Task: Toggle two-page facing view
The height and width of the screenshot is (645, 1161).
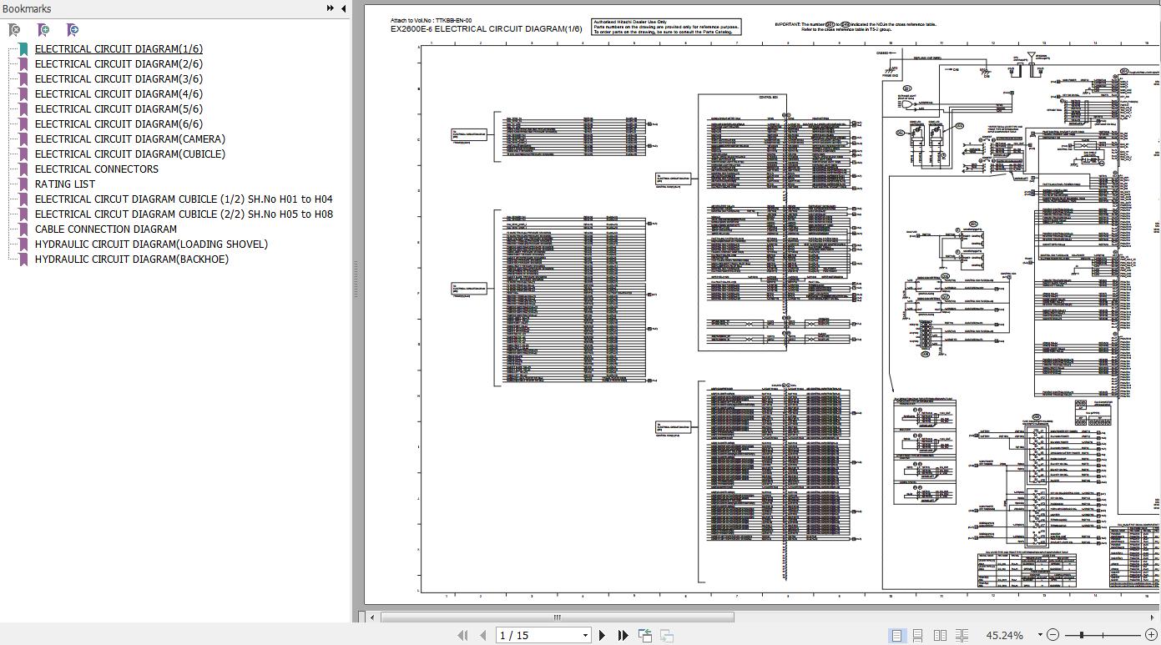Action: 940,635
